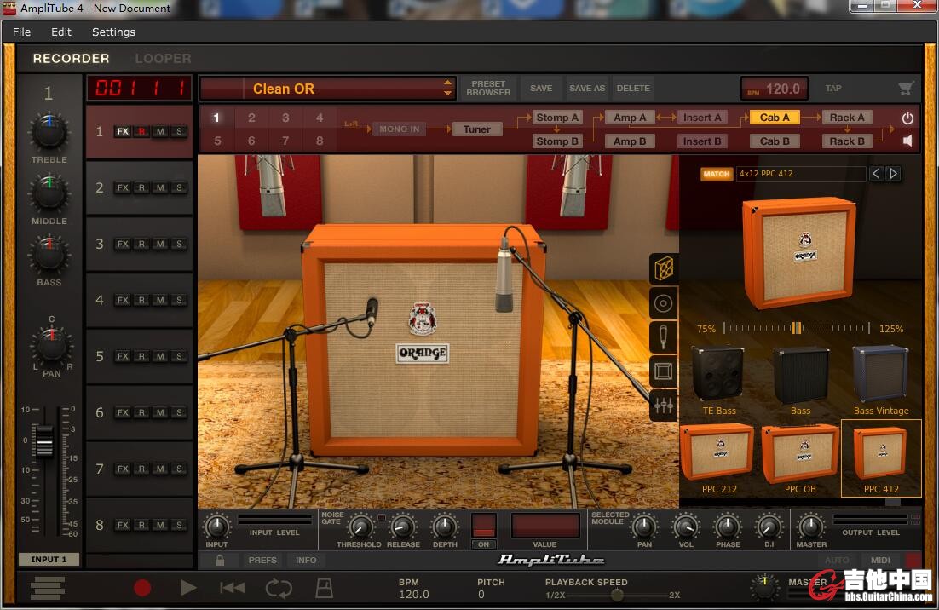
Task: Click the SAVE AS button
Action: click(x=587, y=89)
